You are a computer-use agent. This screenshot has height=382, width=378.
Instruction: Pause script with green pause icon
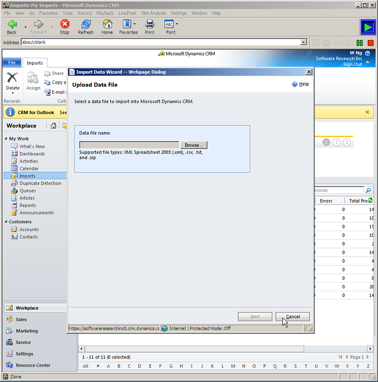tap(360, 43)
